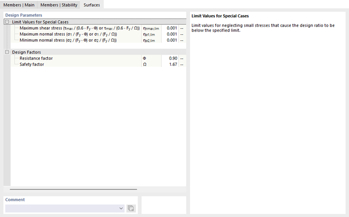Edit maximum shear stress limit value 0.001

[170, 28]
